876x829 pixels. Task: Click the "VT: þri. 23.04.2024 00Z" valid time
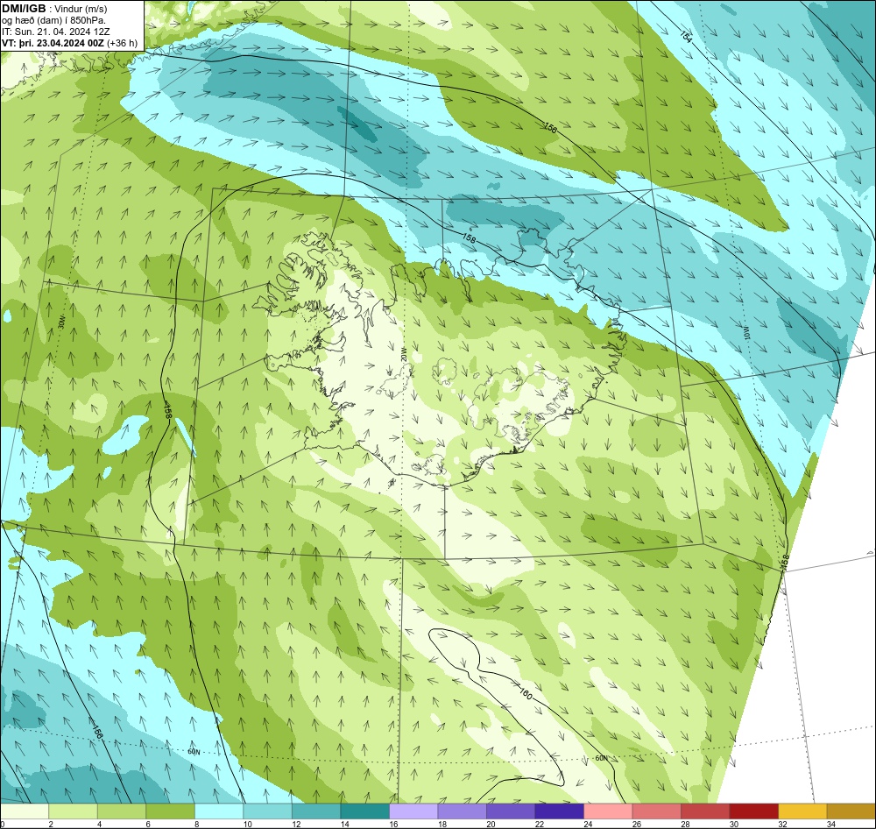point(53,42)
